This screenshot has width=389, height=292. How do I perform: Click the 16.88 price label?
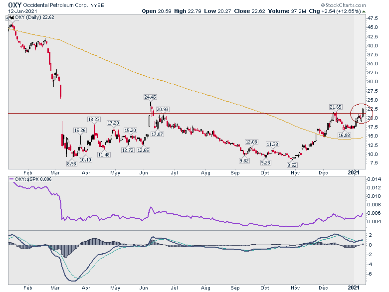click(x=344, y=136)
